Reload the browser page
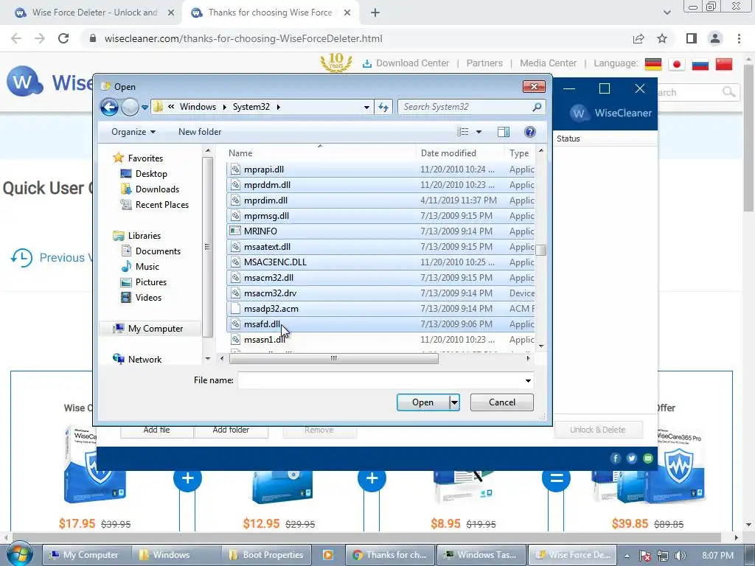 coord(63,38)
